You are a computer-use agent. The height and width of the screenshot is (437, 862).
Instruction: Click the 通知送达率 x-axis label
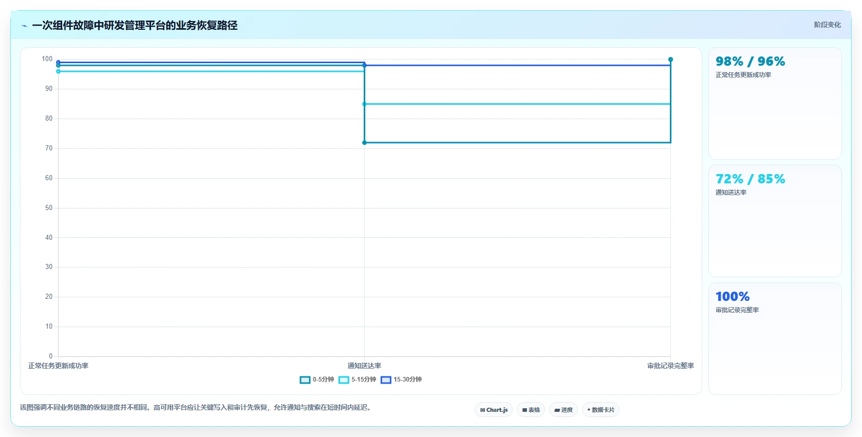coord(364,366)
